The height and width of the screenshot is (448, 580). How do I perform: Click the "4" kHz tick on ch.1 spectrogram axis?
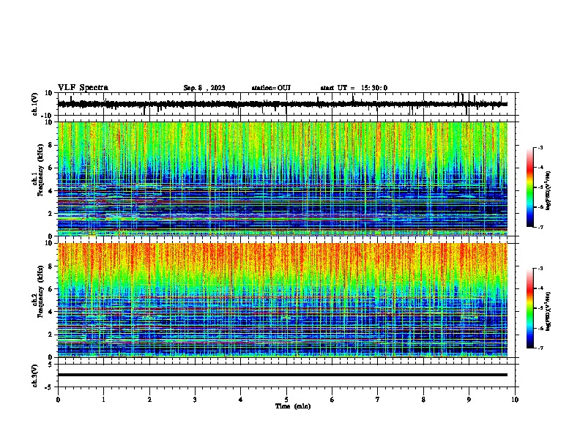(x=51, y=191)
